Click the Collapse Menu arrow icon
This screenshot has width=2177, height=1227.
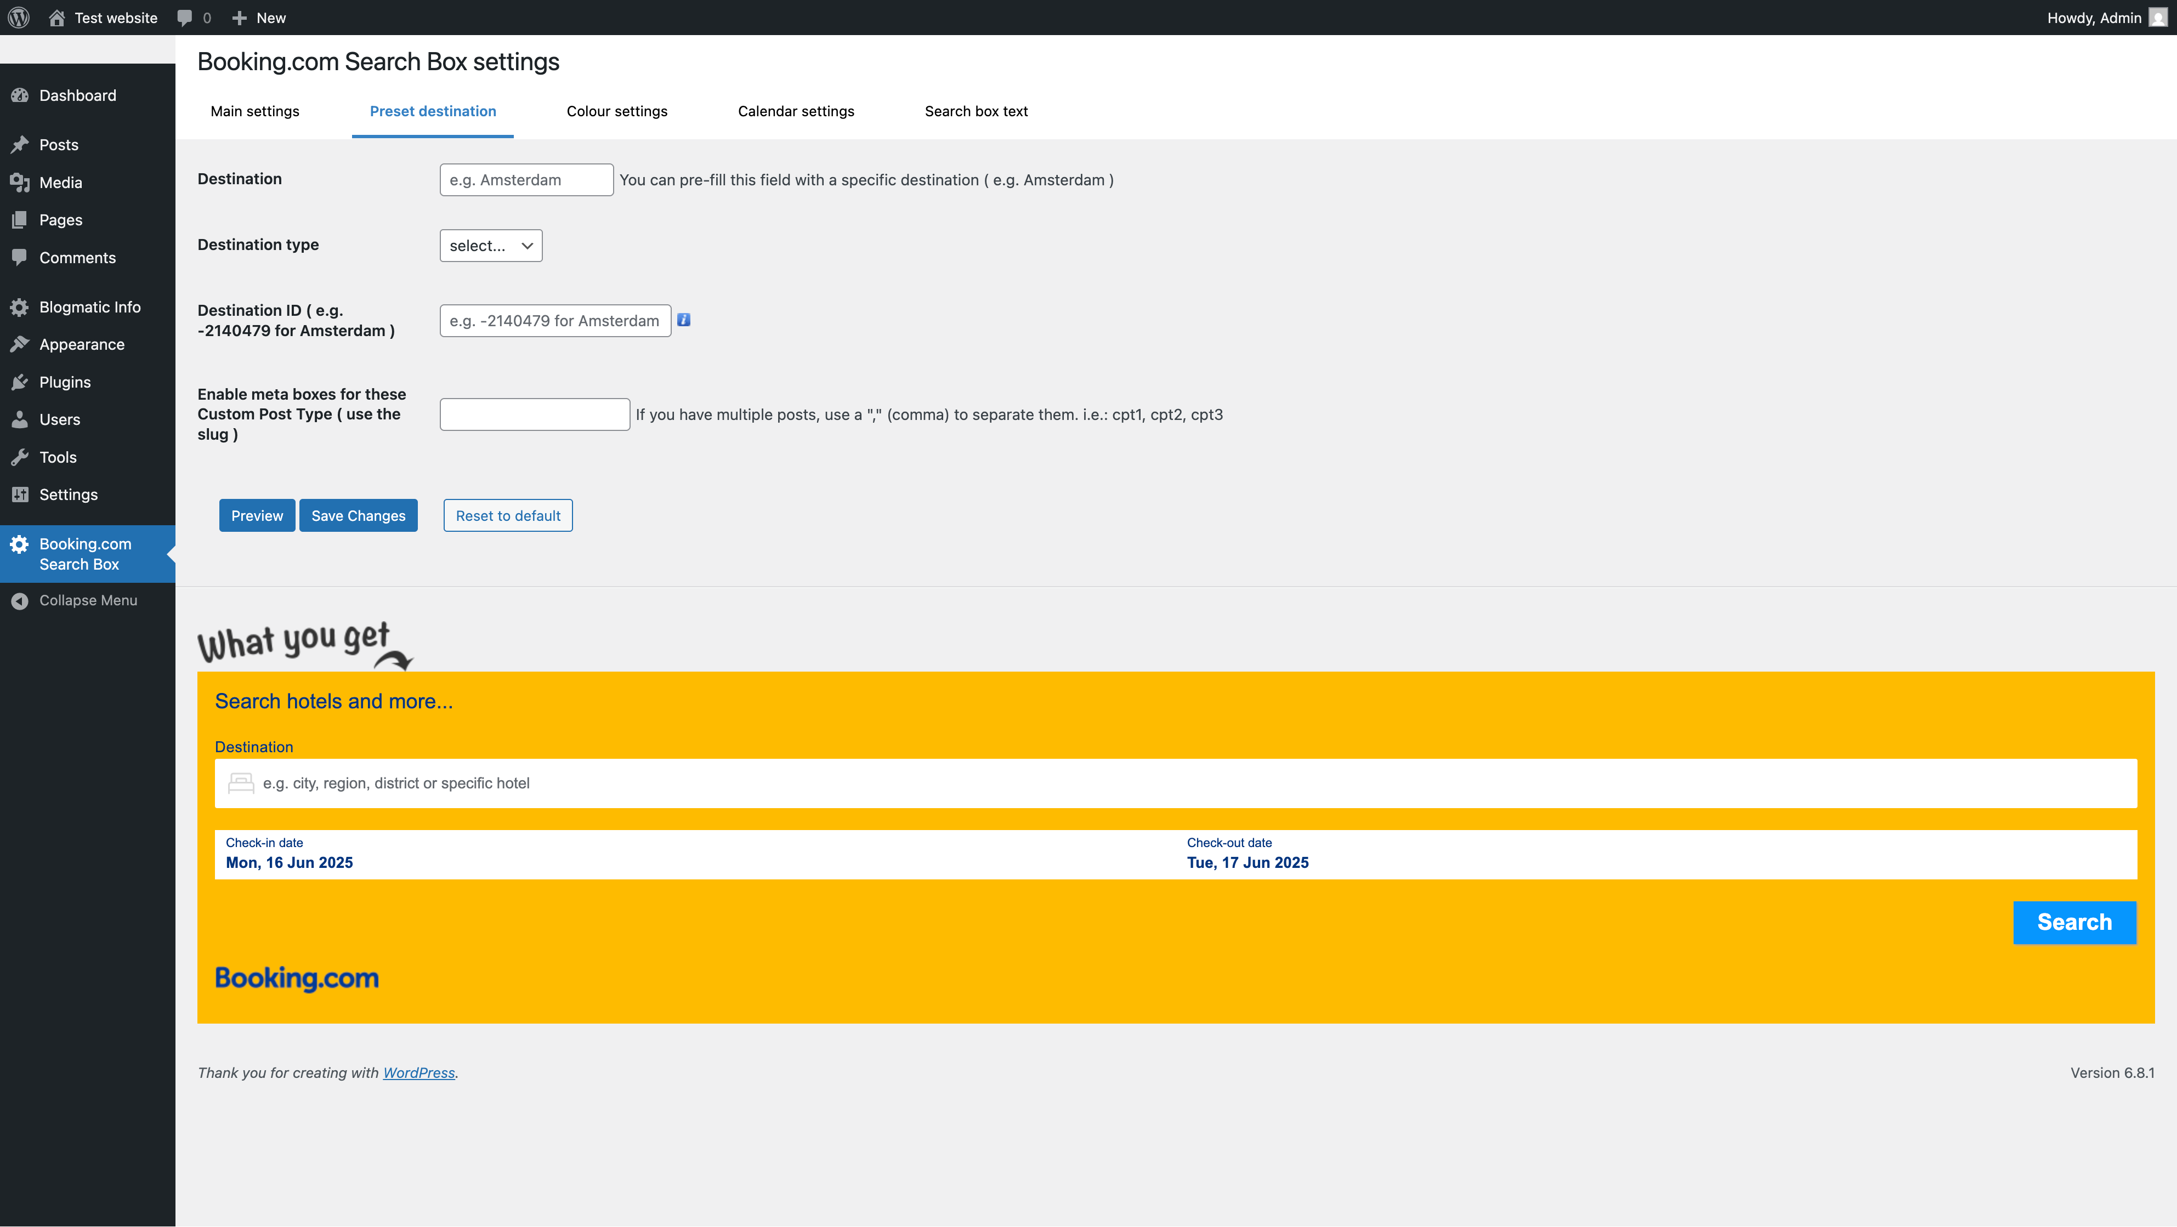[19, 601]
